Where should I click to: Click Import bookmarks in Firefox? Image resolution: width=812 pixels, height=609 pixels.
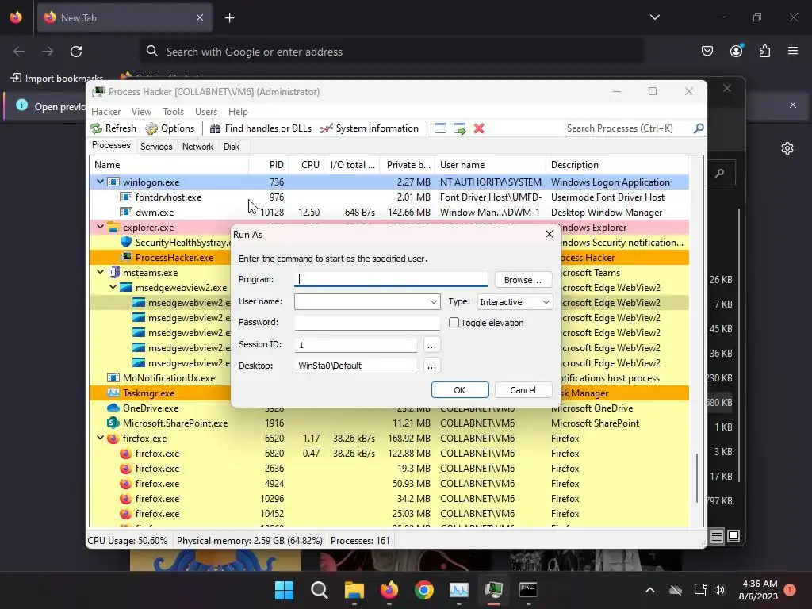coord(57,79)
